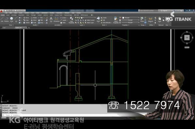
Task: Click Match Properties icon
Action: click(116, 20)
